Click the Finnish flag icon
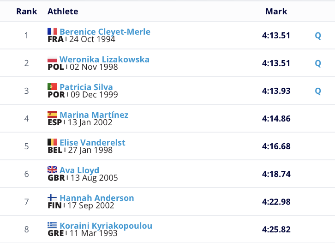This screenshot has width=335, height=243. click(x=52, y=198)
